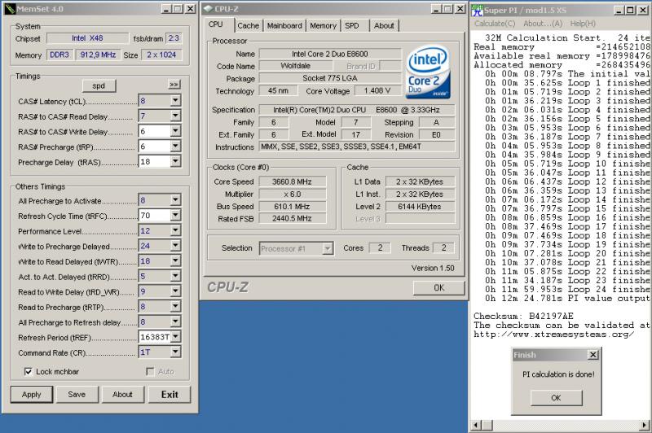Open the About...(A) menu in Super PI
Screen dimensions: 652x433
click(543, 24)
